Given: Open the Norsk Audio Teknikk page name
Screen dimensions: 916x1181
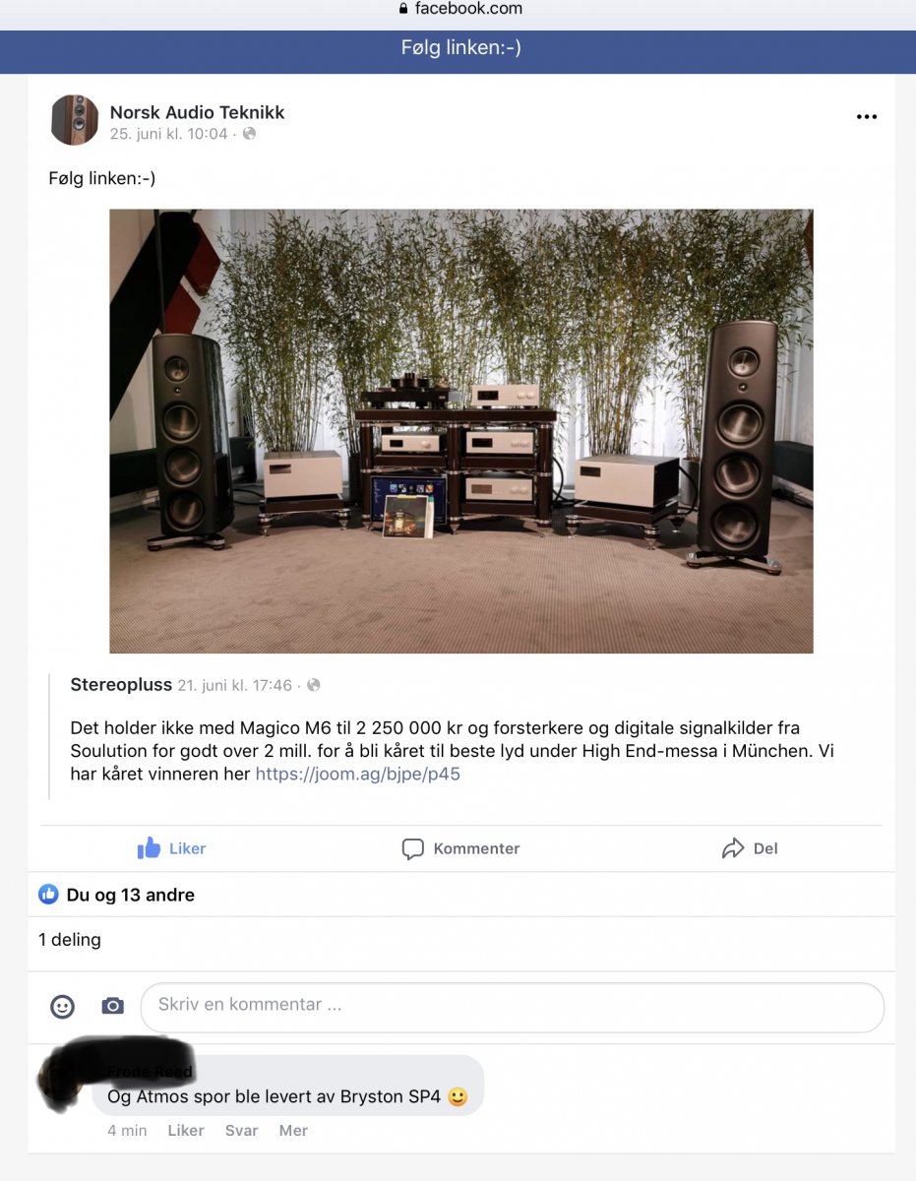Looking at the screenshot, I should click(197, 112).
